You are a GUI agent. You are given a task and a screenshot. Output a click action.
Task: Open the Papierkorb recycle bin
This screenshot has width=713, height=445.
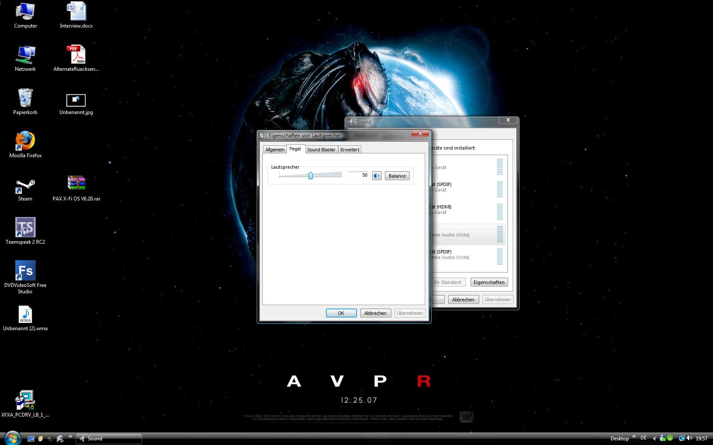[x=25, y=102]
